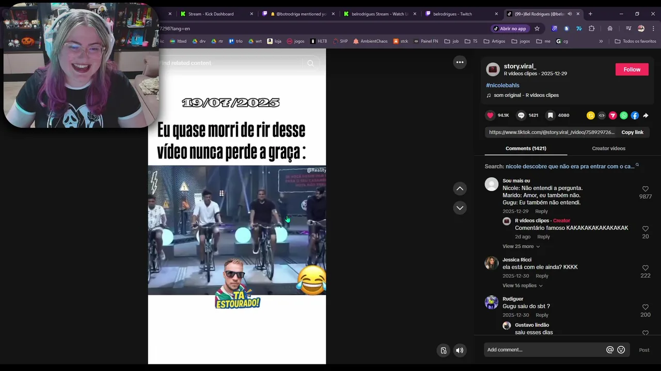Image resolution: width=661 pixels, height=371 pixels.
Task: Open the three-dot video options menu
Action: 460,62
